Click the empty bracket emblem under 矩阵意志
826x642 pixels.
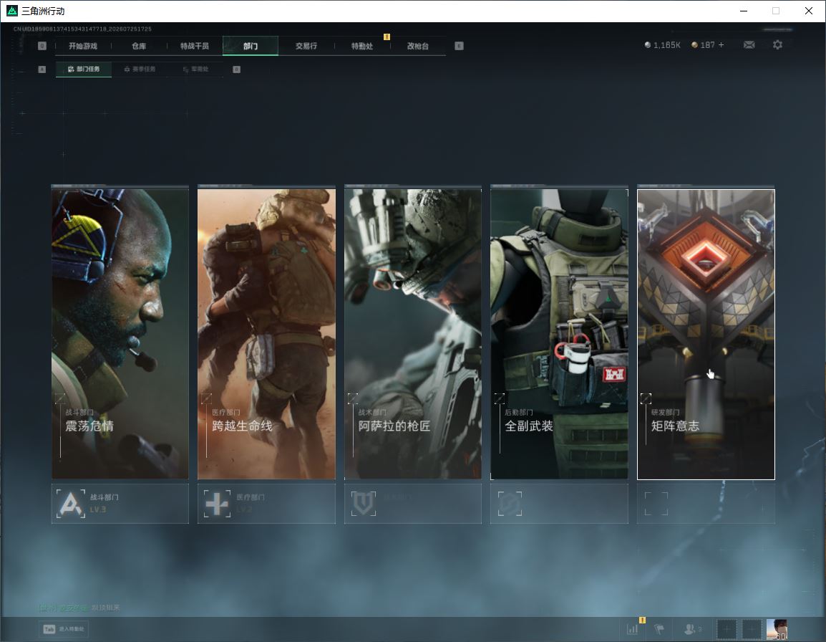tap(656, 503)
